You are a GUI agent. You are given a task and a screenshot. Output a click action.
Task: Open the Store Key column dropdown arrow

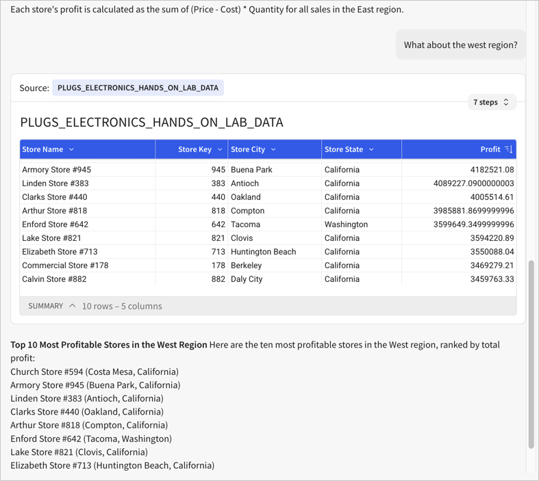click(x=220, y=149)
